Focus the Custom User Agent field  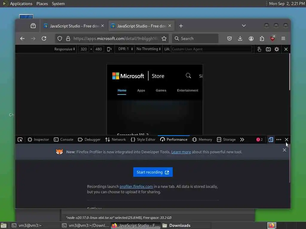211,49
